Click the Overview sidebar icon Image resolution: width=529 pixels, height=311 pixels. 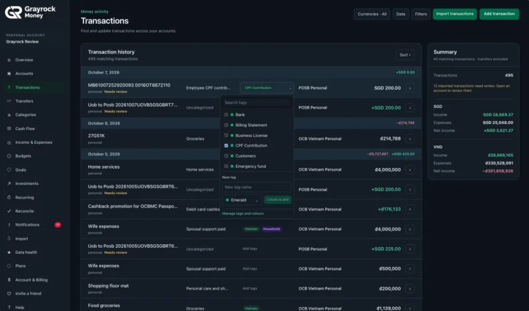tap(9, 60)
